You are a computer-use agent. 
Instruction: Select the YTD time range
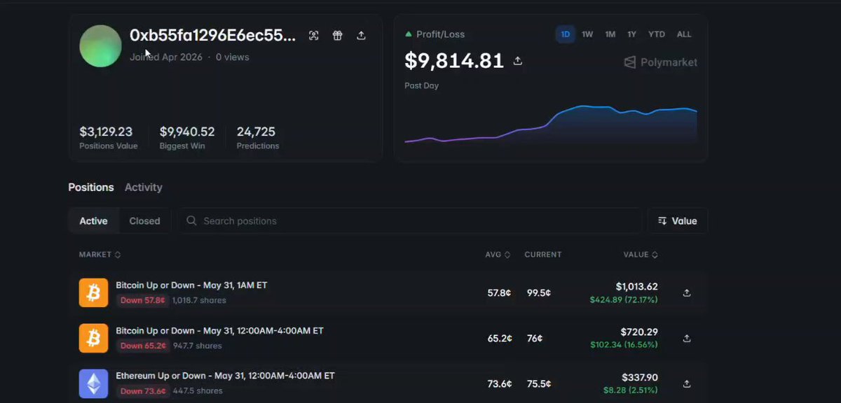point(657,34)
